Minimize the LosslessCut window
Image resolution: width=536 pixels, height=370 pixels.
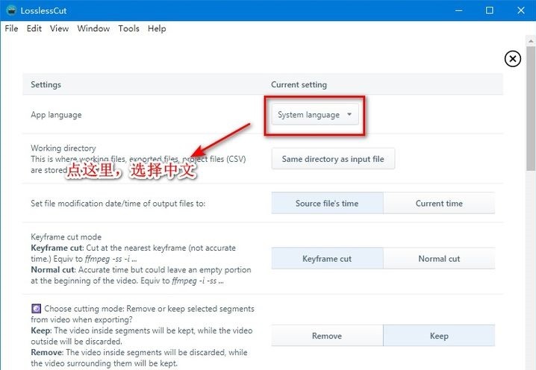[458, 10]
